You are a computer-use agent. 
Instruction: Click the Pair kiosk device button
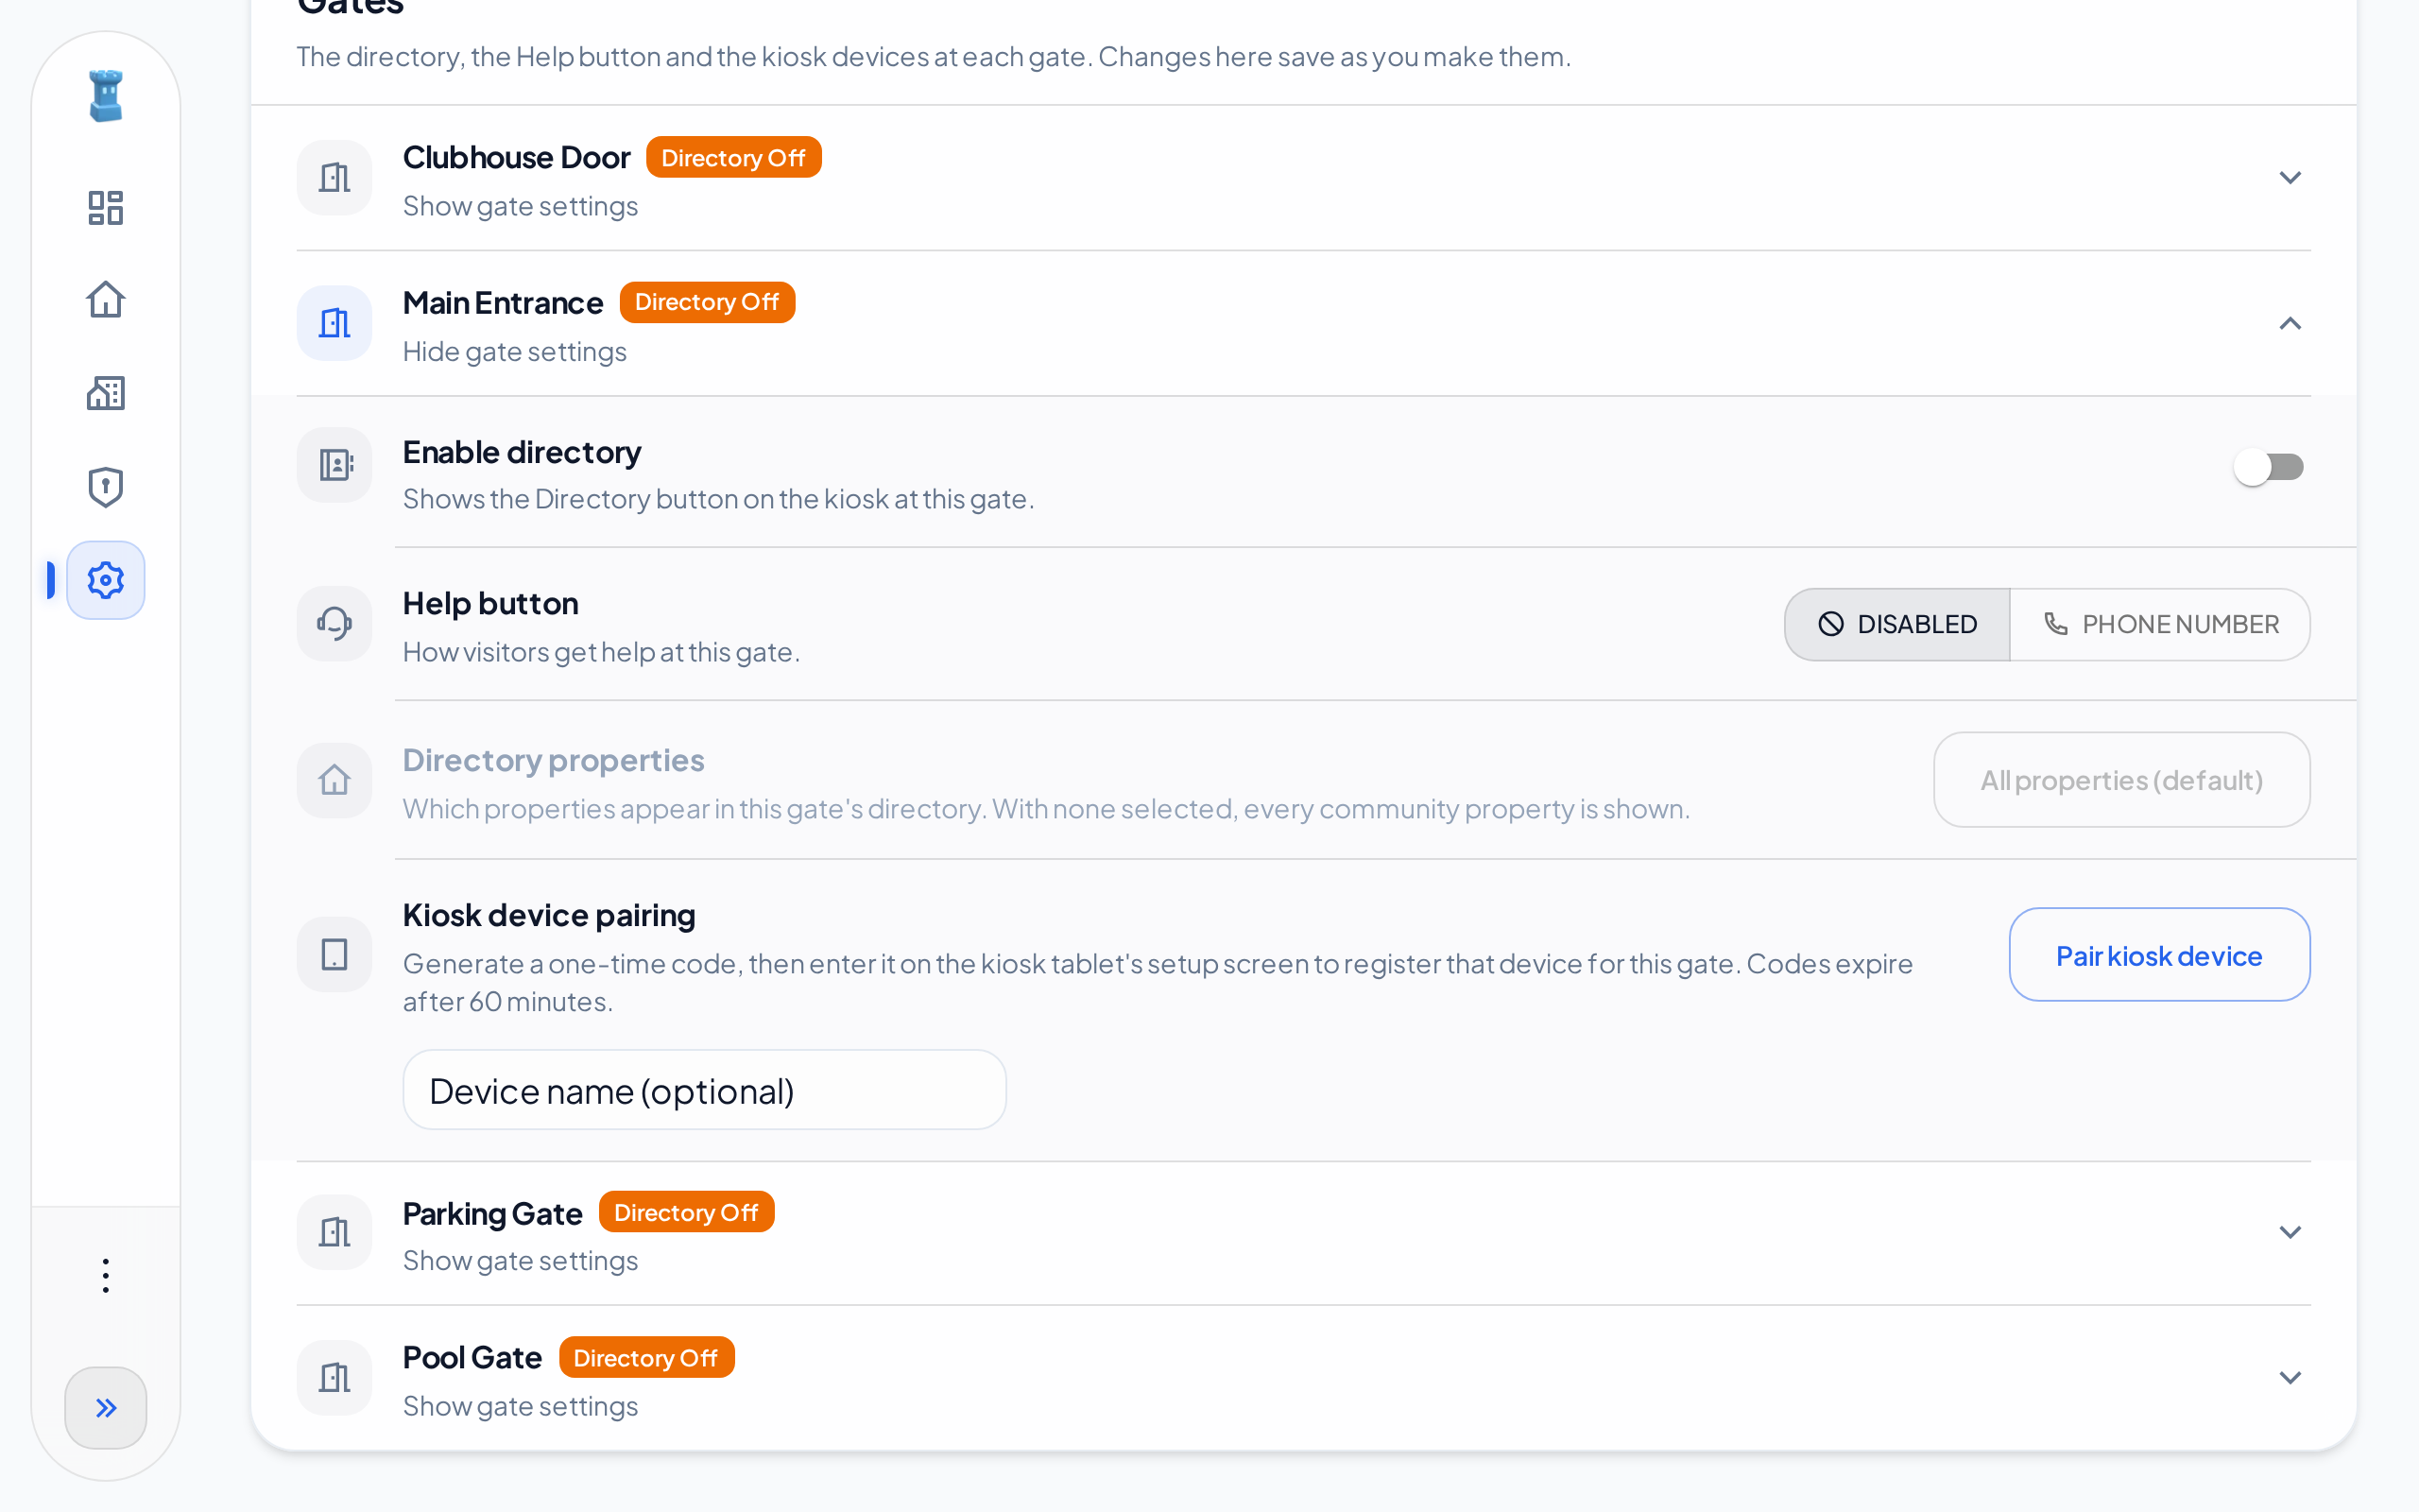pyautogui.click(x=2160, y=955)
